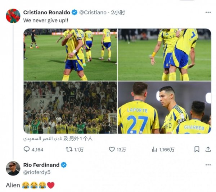Image resolution: width=216 pixels, height=192 pixels.
Task: Open the Cristiano Ronaldo display name link
Action: pos(47,13)
